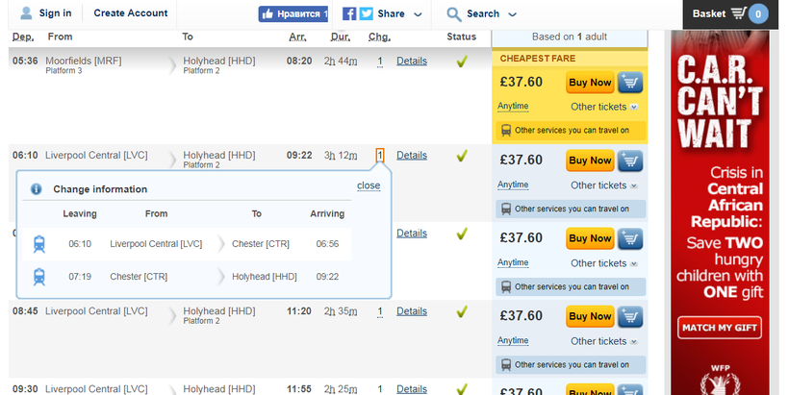The width and height of the screenshot is (789, 395).
Task: Click the changes number for 06:10 train
Action: click(x=380, y=155)
